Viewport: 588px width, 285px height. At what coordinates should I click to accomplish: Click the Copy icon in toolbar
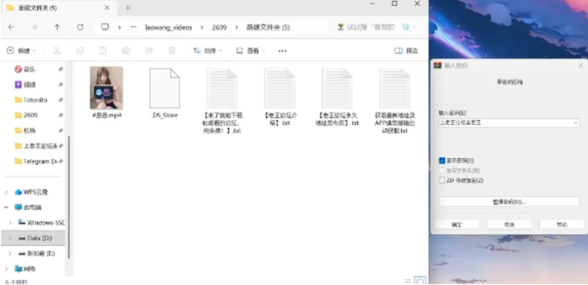click(x=80, y=51)
